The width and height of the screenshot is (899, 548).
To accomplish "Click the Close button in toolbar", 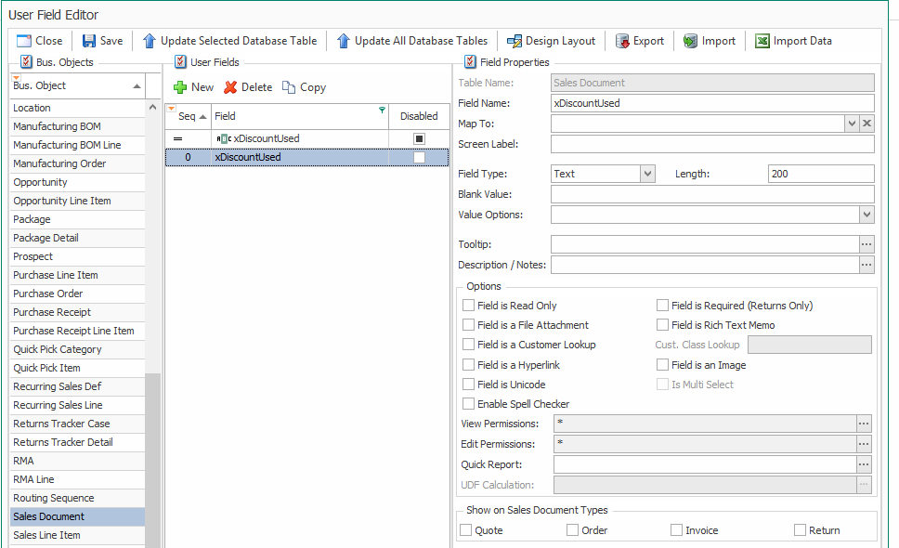I will pyautogui.click(x=40, y=41).
